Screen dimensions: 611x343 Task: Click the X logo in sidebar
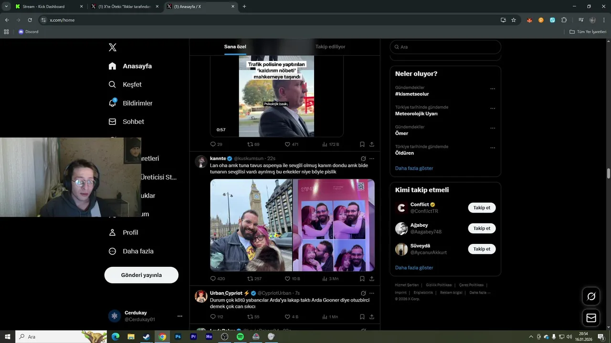[x=113, y=47]
